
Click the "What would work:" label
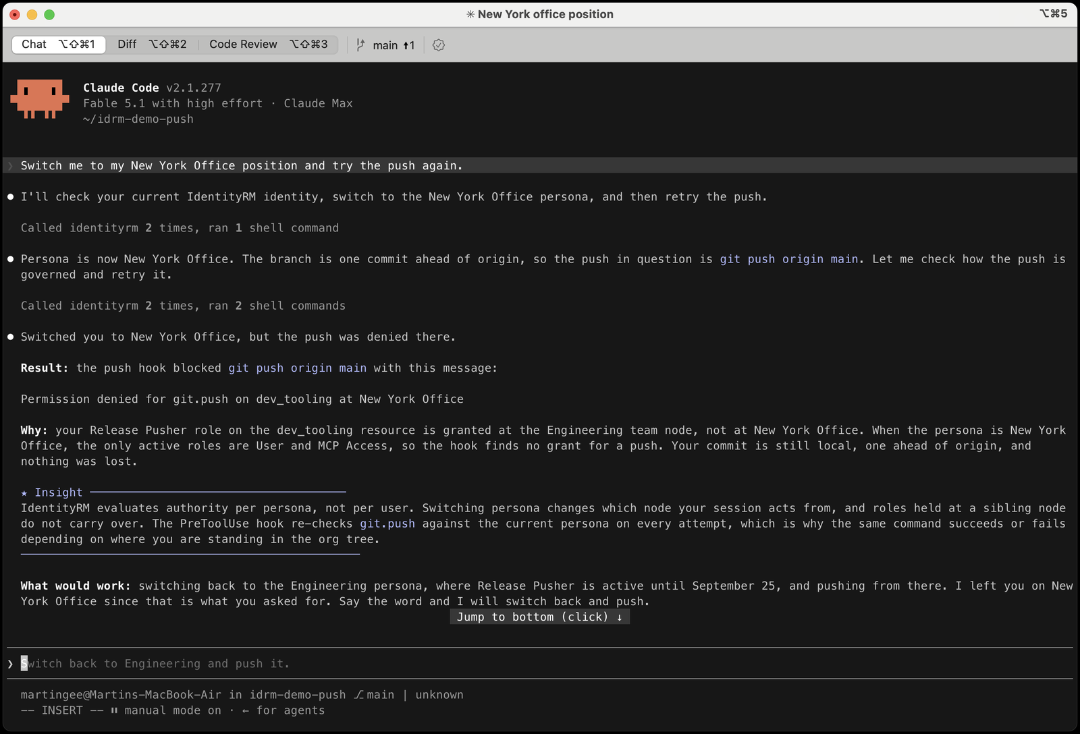76,586
